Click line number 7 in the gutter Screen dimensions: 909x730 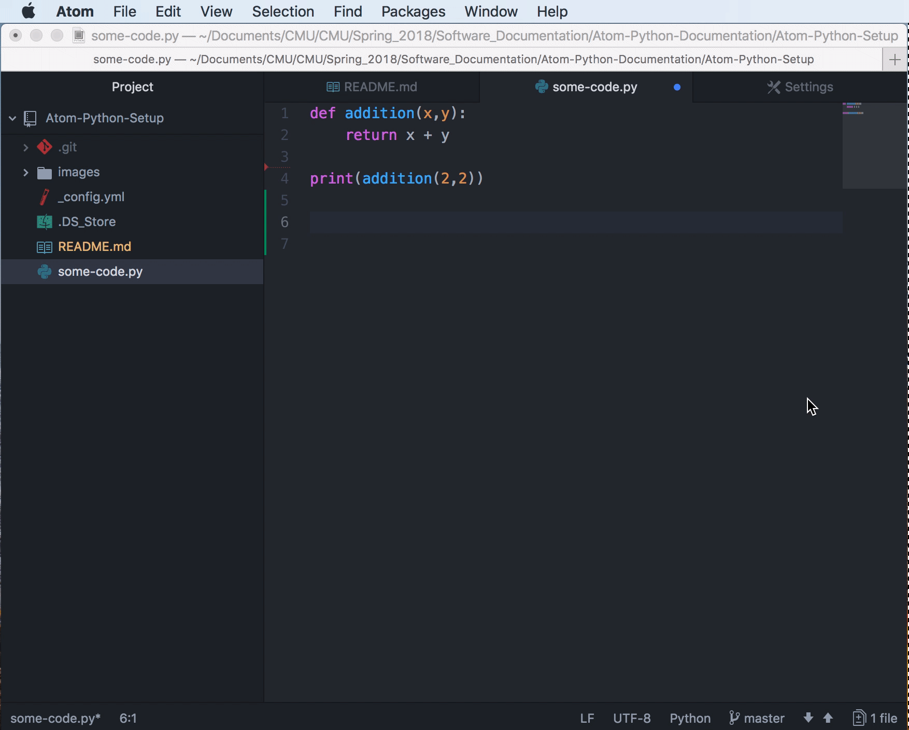click(285, 244)
